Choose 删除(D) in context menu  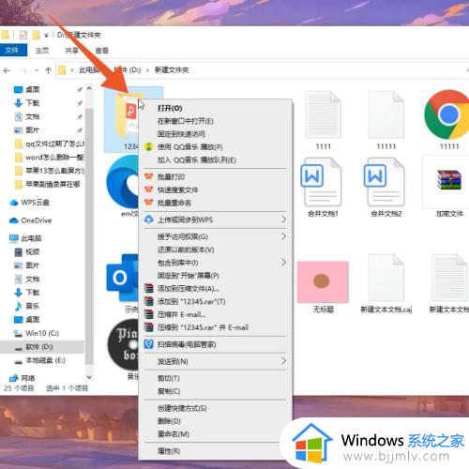pyautogui.click(x=215, y=421)
